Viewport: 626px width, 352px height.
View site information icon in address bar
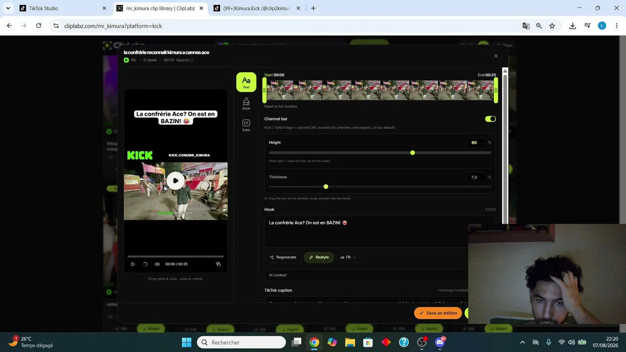coord(56,26)
